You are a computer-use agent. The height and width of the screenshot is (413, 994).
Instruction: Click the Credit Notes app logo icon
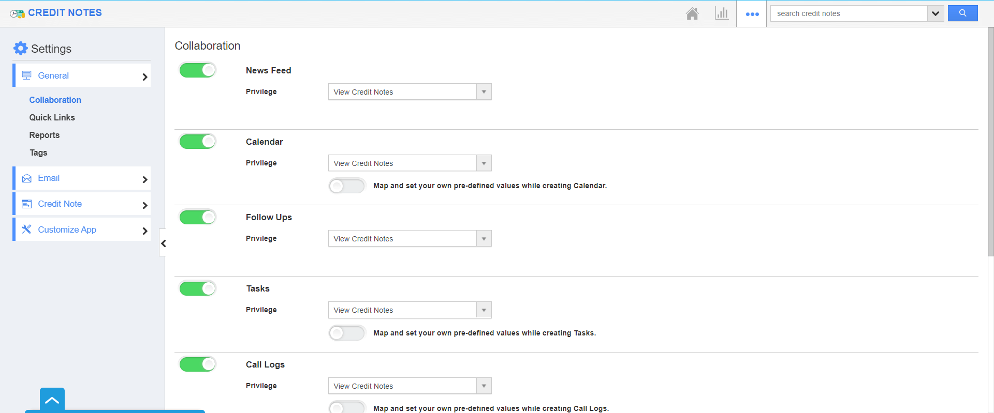(17, 13)
